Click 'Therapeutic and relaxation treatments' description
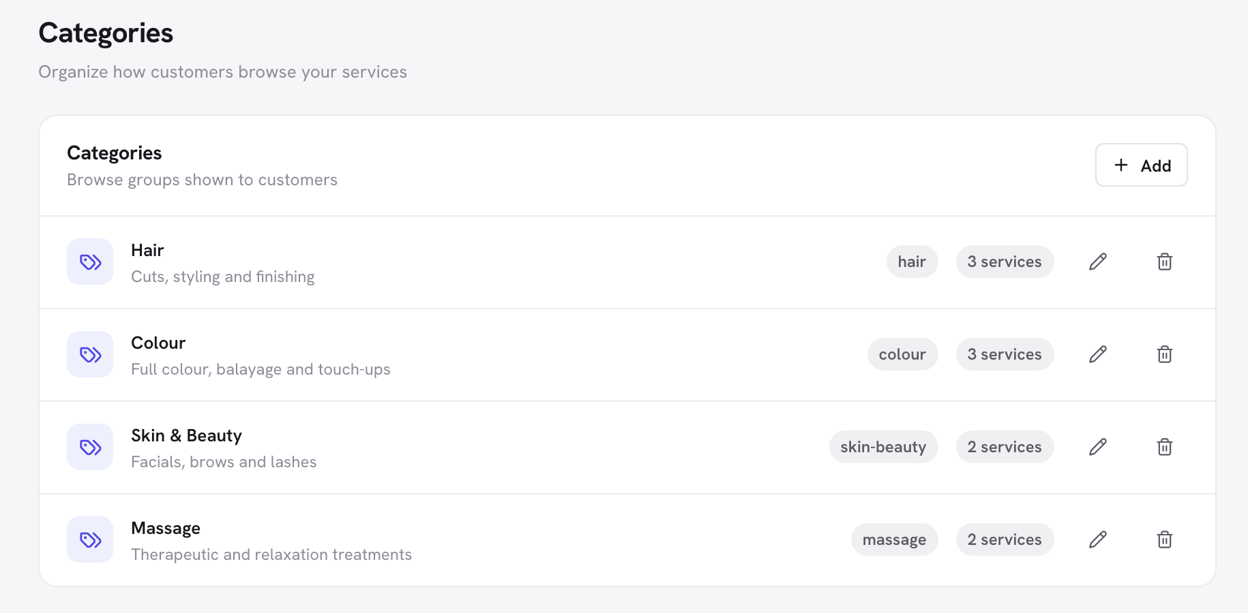Screen dimensions: 1248x613 (271, 554)
